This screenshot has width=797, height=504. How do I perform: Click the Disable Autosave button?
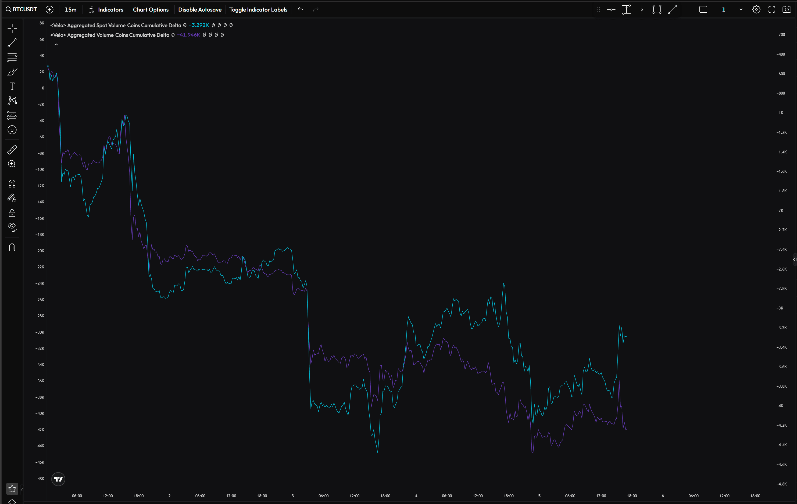coord(199,10)
